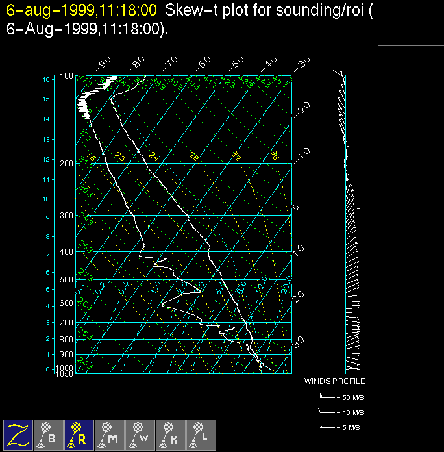Image resolution: width=444 pixels, height=452 pixels.
Task: Click the -90 temperature axis label
Action: (103, 63)
